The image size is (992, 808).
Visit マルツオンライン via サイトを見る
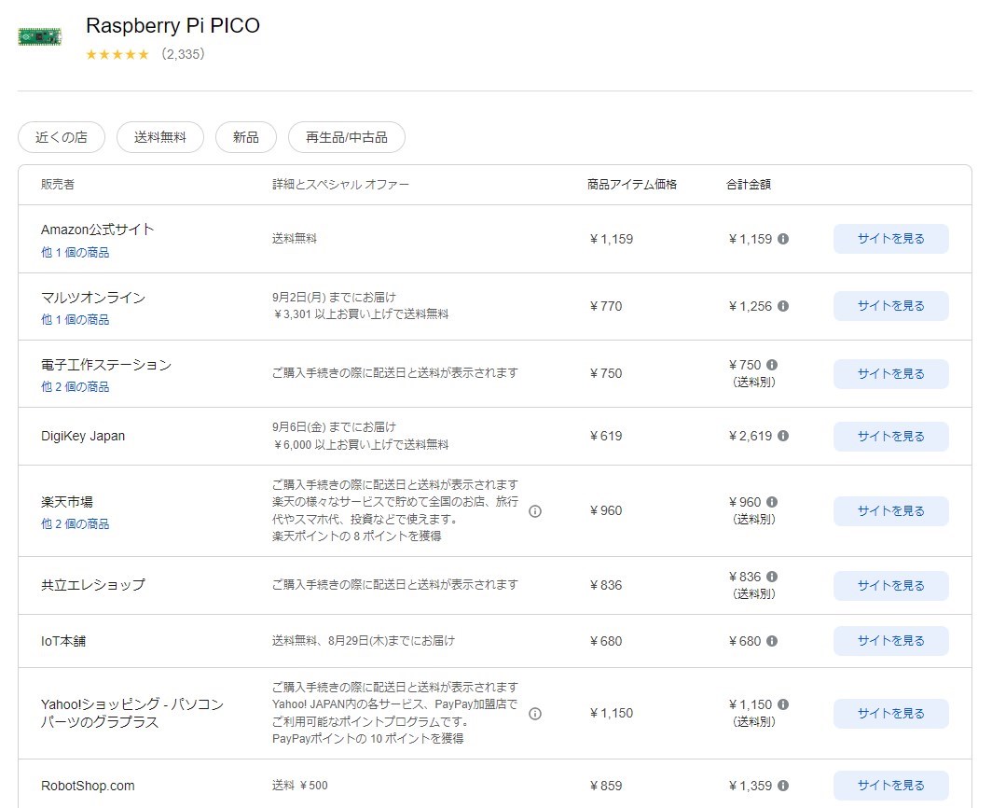click(x=890, y=306)
